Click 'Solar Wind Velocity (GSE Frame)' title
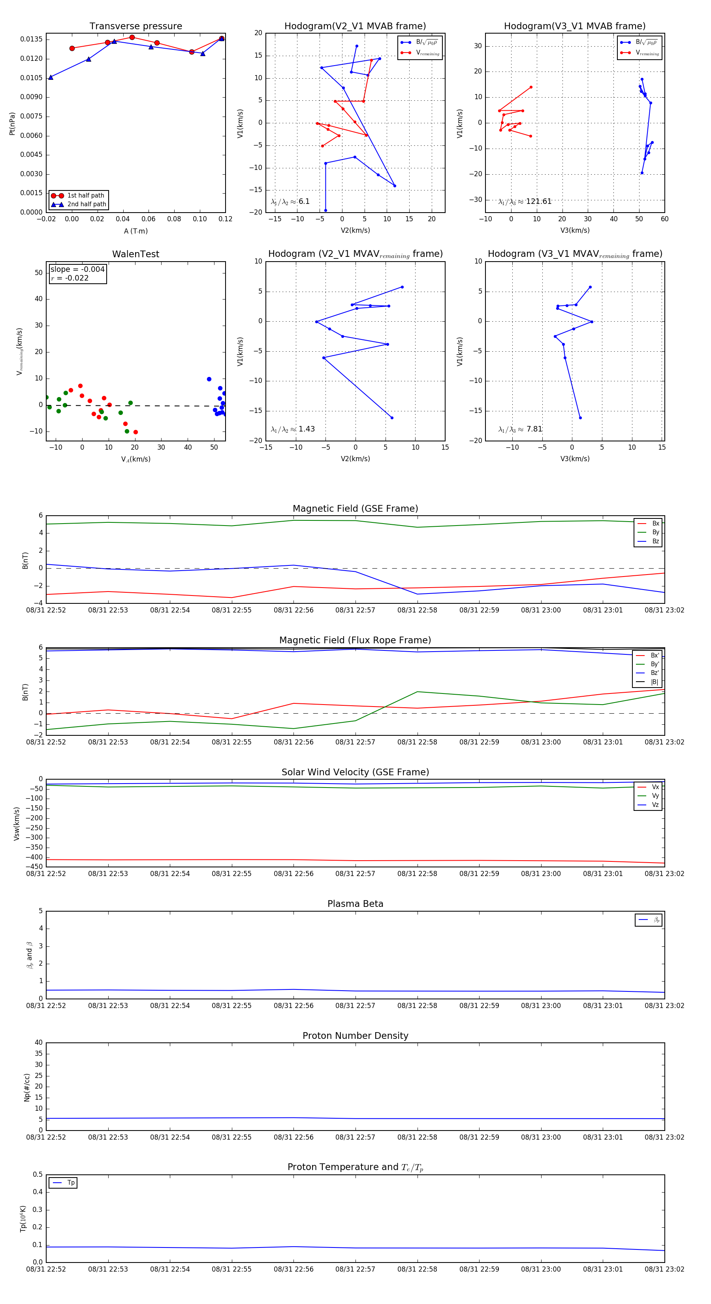 355,773
